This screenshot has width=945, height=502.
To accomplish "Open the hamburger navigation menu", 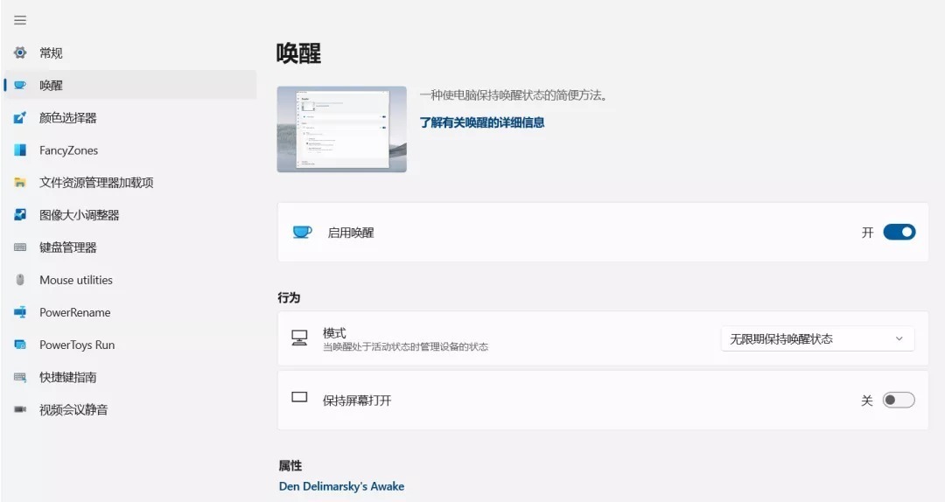I will (x=20, y=20).
